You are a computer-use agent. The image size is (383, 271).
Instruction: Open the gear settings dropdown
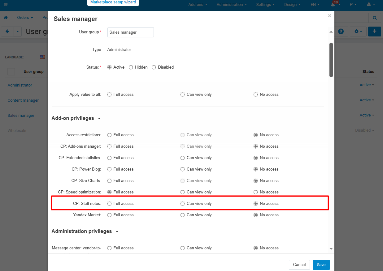[358, 32]
